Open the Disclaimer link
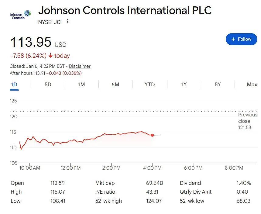The height and width of the screenshot is (214, 261). (80, 66)
